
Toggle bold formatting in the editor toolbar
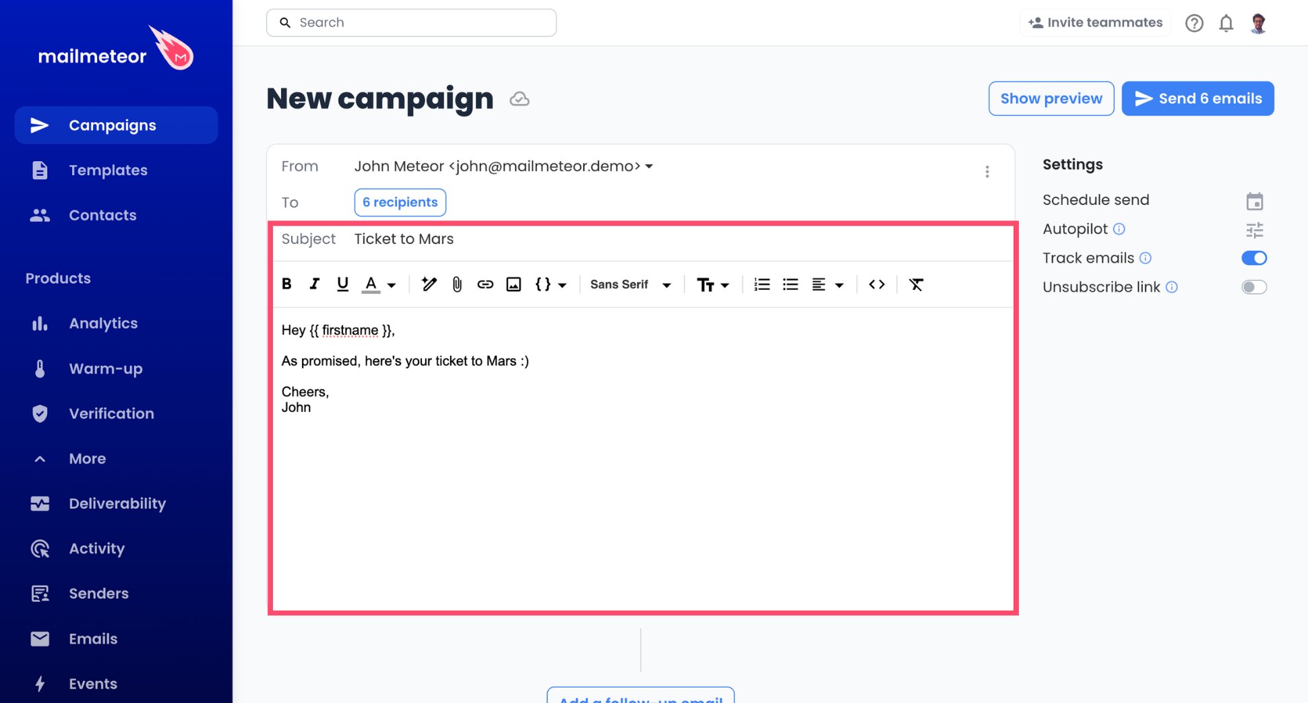(x=286, y=284)
